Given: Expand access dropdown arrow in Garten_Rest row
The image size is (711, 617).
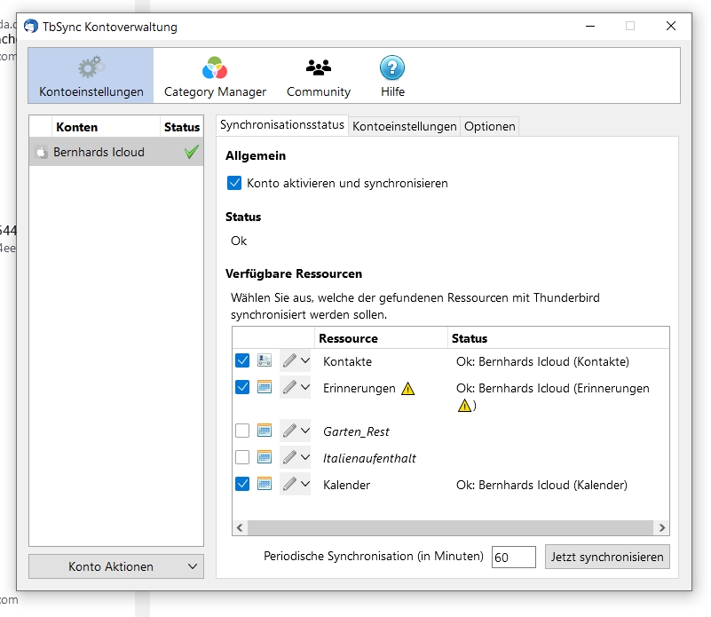Looking at the screenshot, I should pyautogui.click(x=305, y=430).
